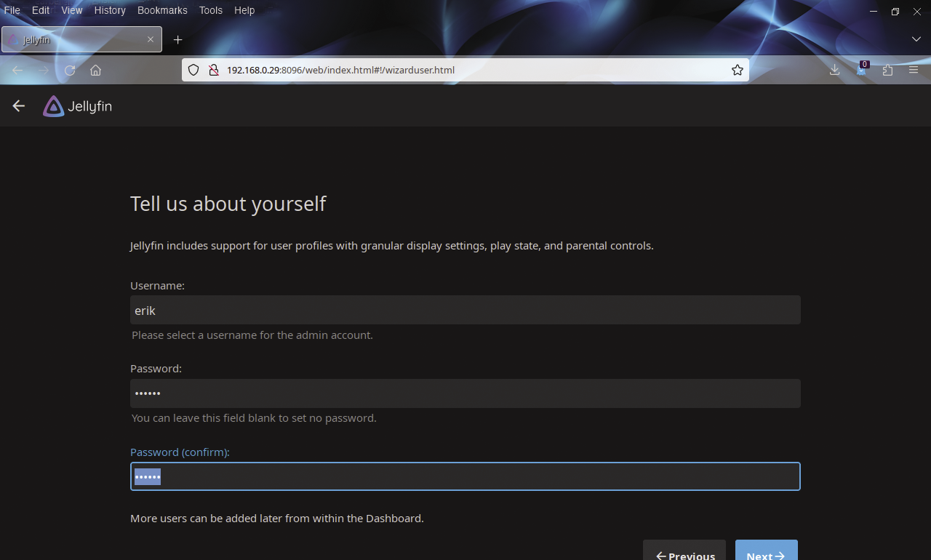Click 'More users can be added later' text

point(277,519)
